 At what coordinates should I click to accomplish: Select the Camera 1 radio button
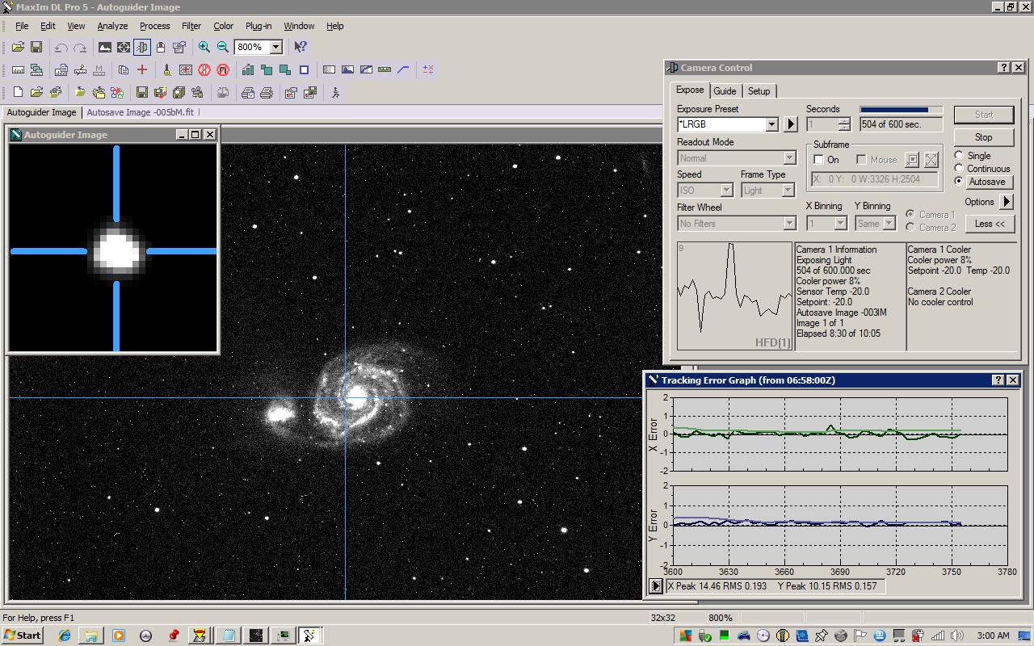coord(910,214)
